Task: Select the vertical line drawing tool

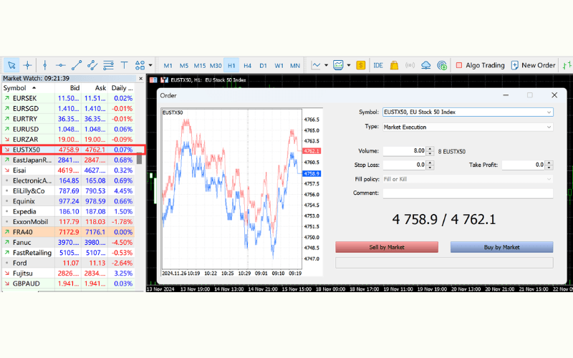Action: tap(45, 64)
